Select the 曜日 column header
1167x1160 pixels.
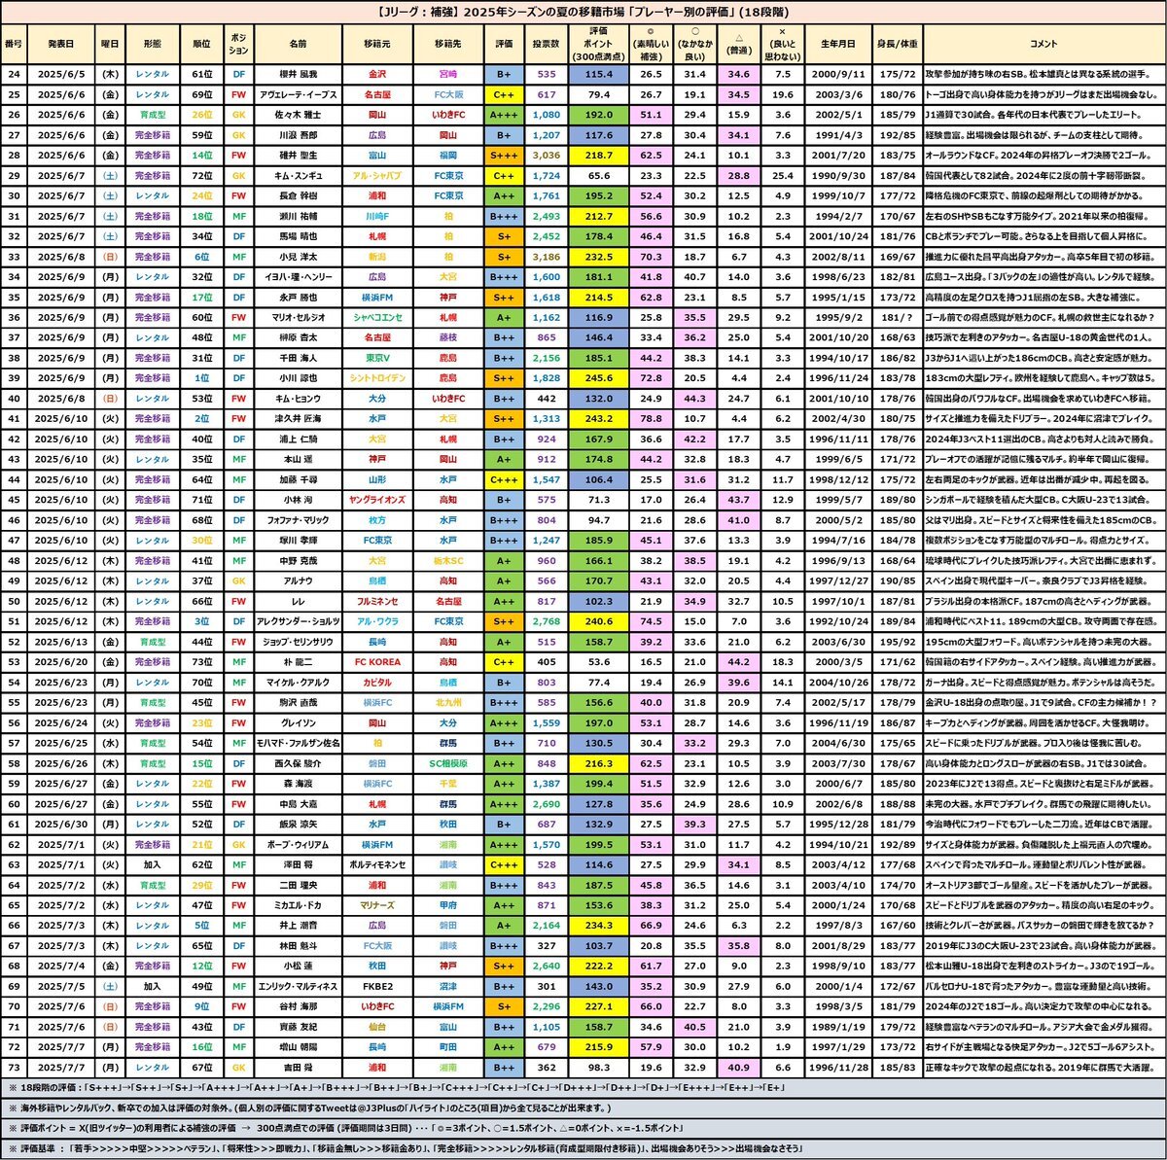pyautogui.click(x=110, y=44)
